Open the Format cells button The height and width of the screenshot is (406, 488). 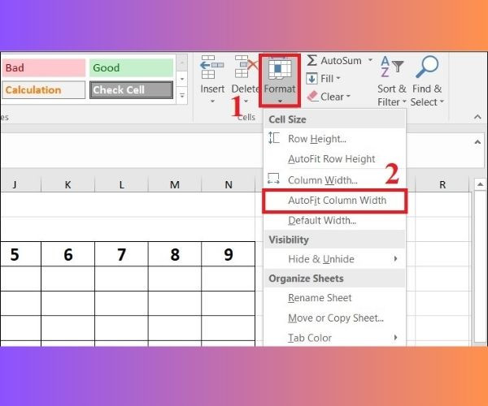pyautogui.click(x=280, y=80)
